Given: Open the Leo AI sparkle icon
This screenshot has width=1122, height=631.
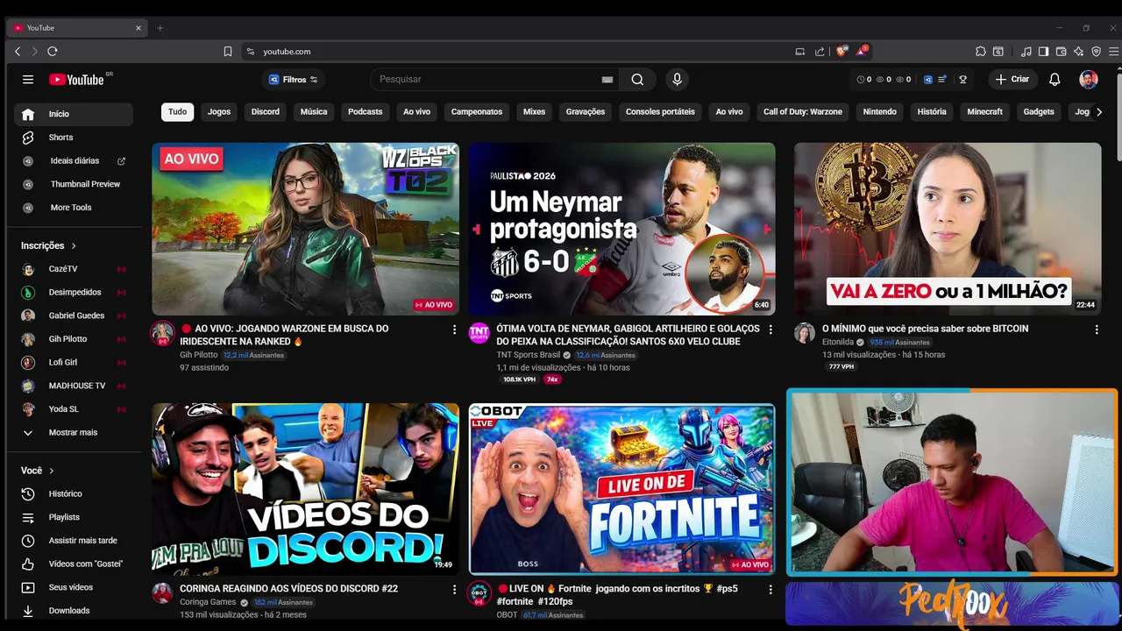Looking at the screenshot, I should tap(1079, 52).
